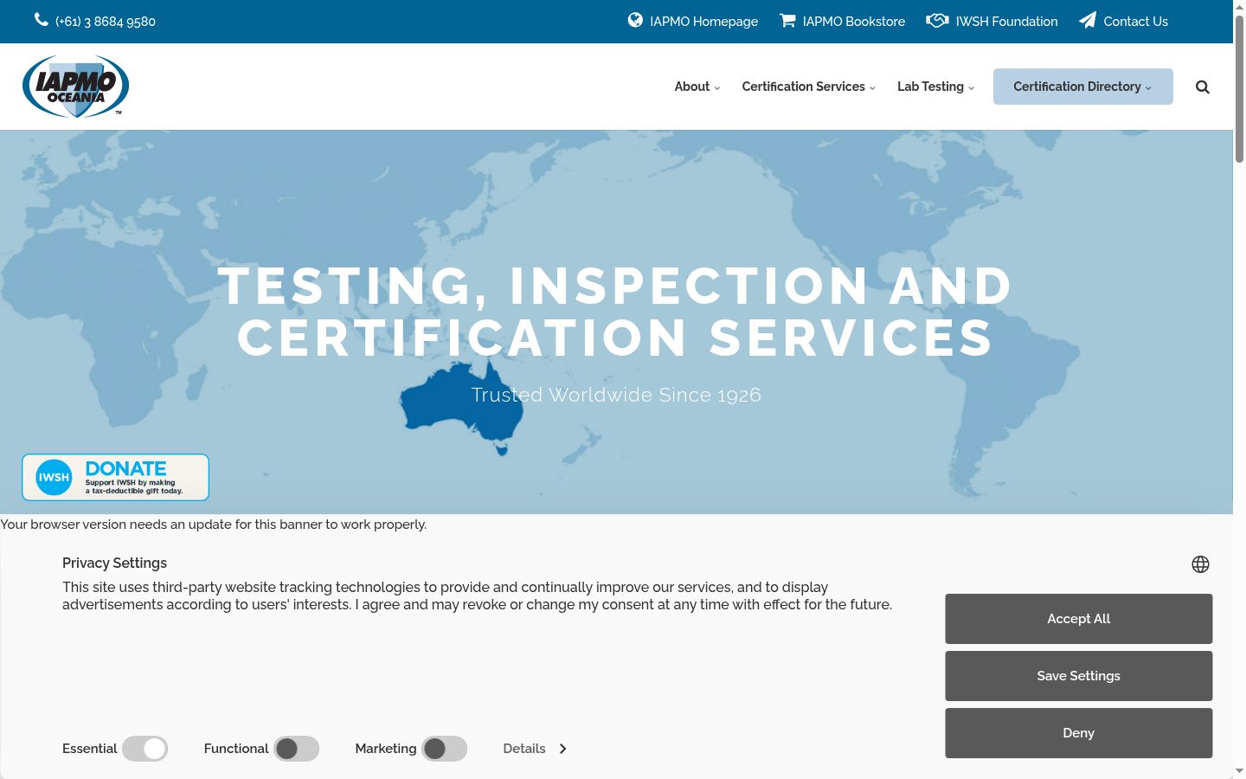
Task: Enable the Functional cookies switch
Action: coord(297,749)
